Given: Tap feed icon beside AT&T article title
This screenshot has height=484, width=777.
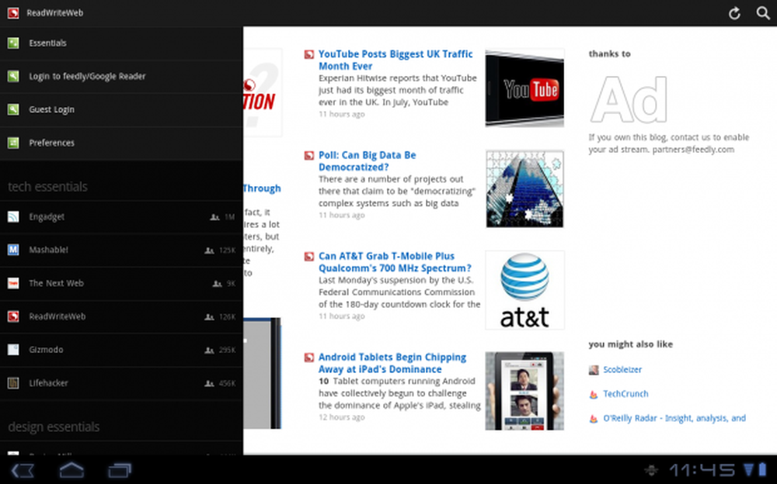Looking at the screenshot, I should [309, 257].
